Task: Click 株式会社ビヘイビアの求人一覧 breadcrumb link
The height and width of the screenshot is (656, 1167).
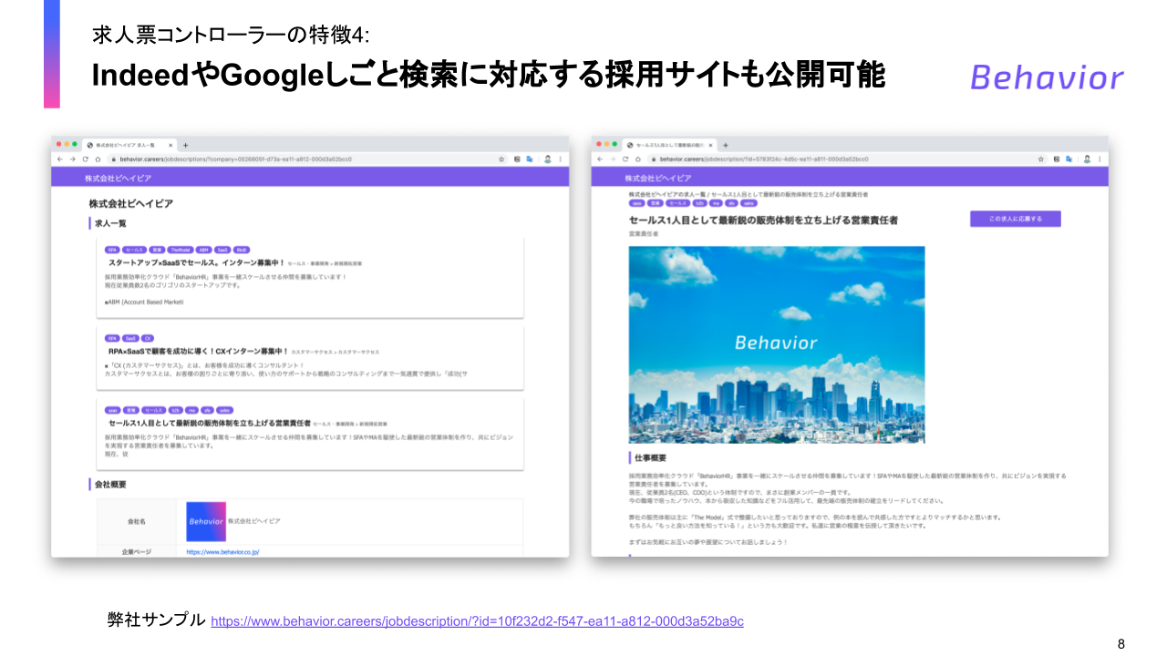Action: point(666,195)
